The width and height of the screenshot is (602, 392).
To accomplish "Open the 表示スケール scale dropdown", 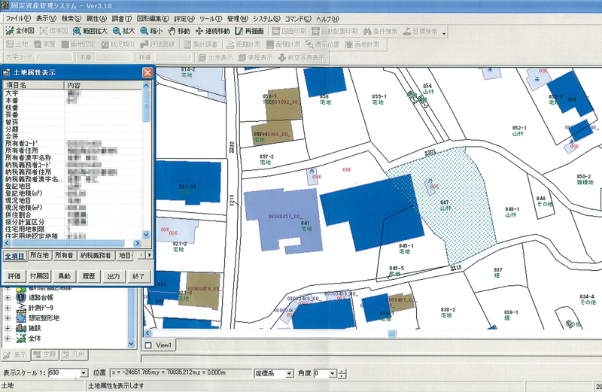I will [x=84, y=373].
